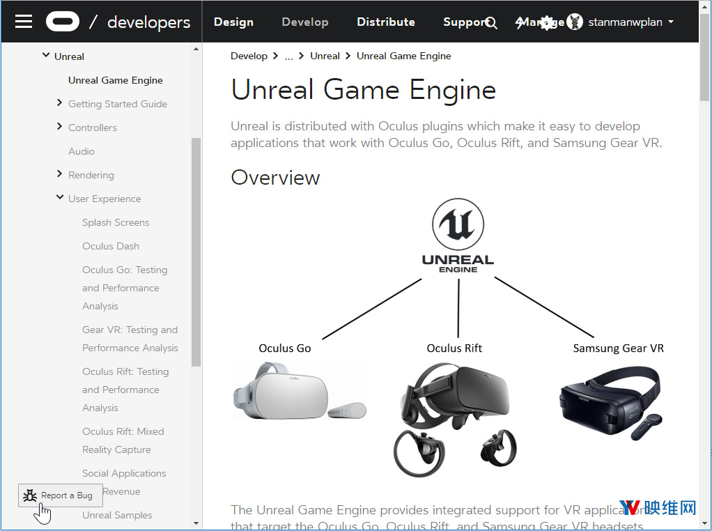Click the Samsung Gear VR headset image
The width and height of the screenshot is (712, 531).
pyautogui.click(x=611, y=403)
